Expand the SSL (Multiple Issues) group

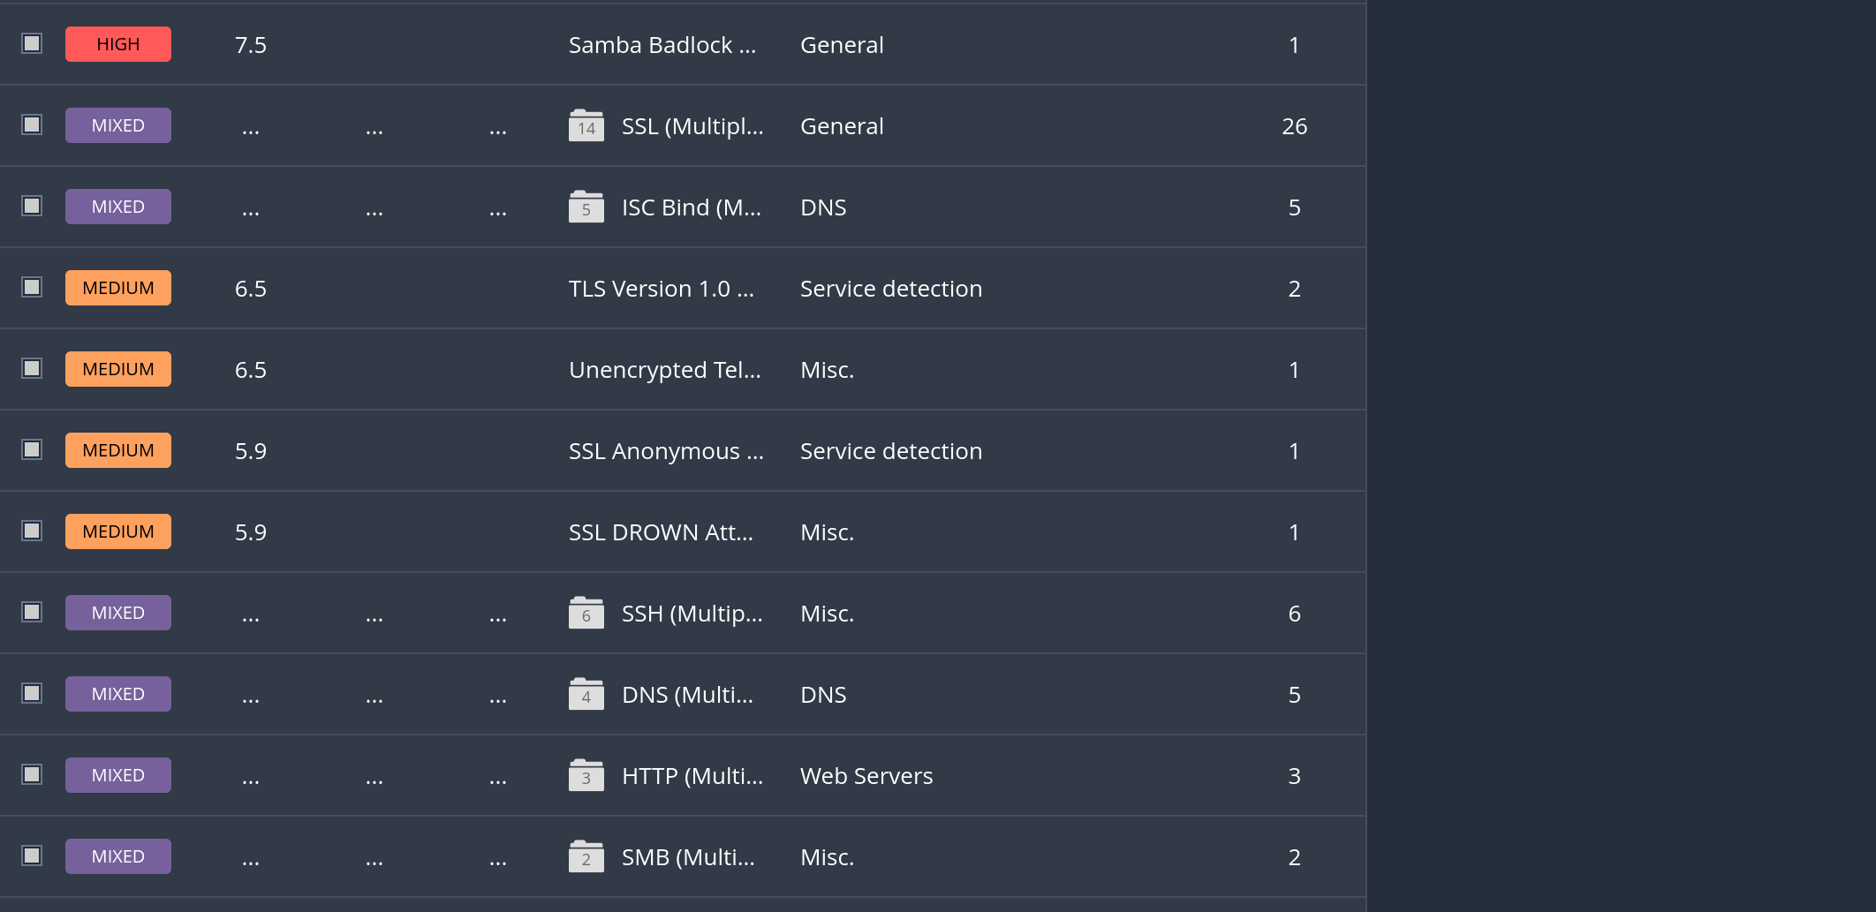point(692,126)
